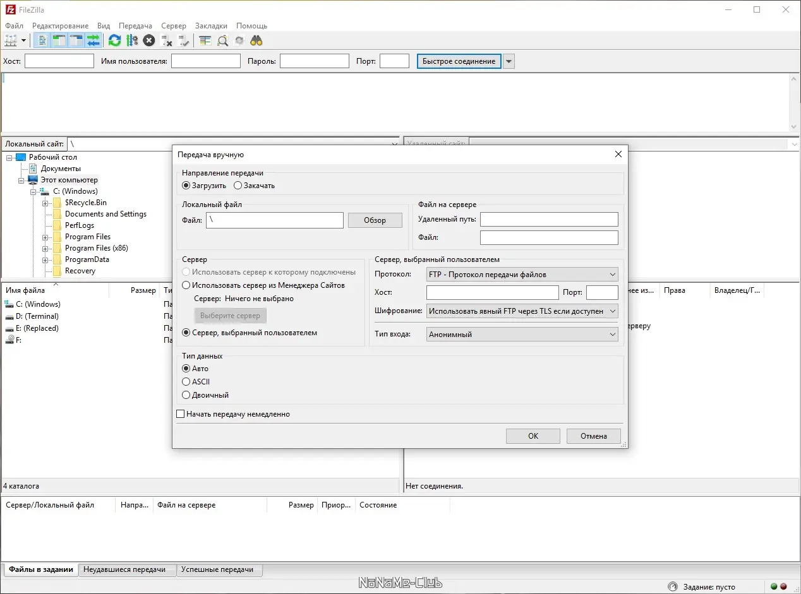Image resolution: width=801 pixels, height=594 pixels.
Task: Click the F: drive icon in file list
Action: [x=9, y=340]
